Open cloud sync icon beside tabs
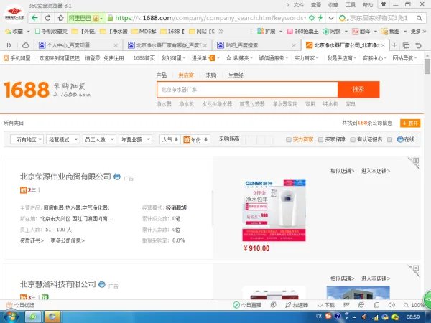Screen dimensions: 431x323 pos(25,45)
